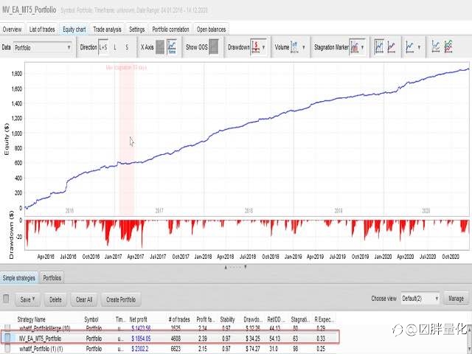This screenshot has width=472, height=354.
Task: Click the Volume off icon
Action: [x=295, y=47]
